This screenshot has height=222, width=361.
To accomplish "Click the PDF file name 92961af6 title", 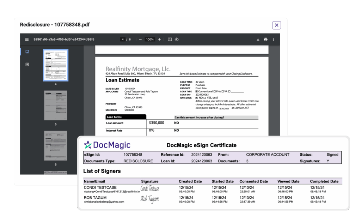I will point(64,40).
